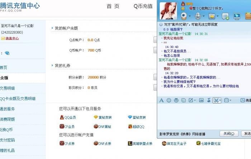The height and width of the screenshot is (159, 251).
Task: Open 兑换Q币 in the left sidebar
Action: pos(6,130)
